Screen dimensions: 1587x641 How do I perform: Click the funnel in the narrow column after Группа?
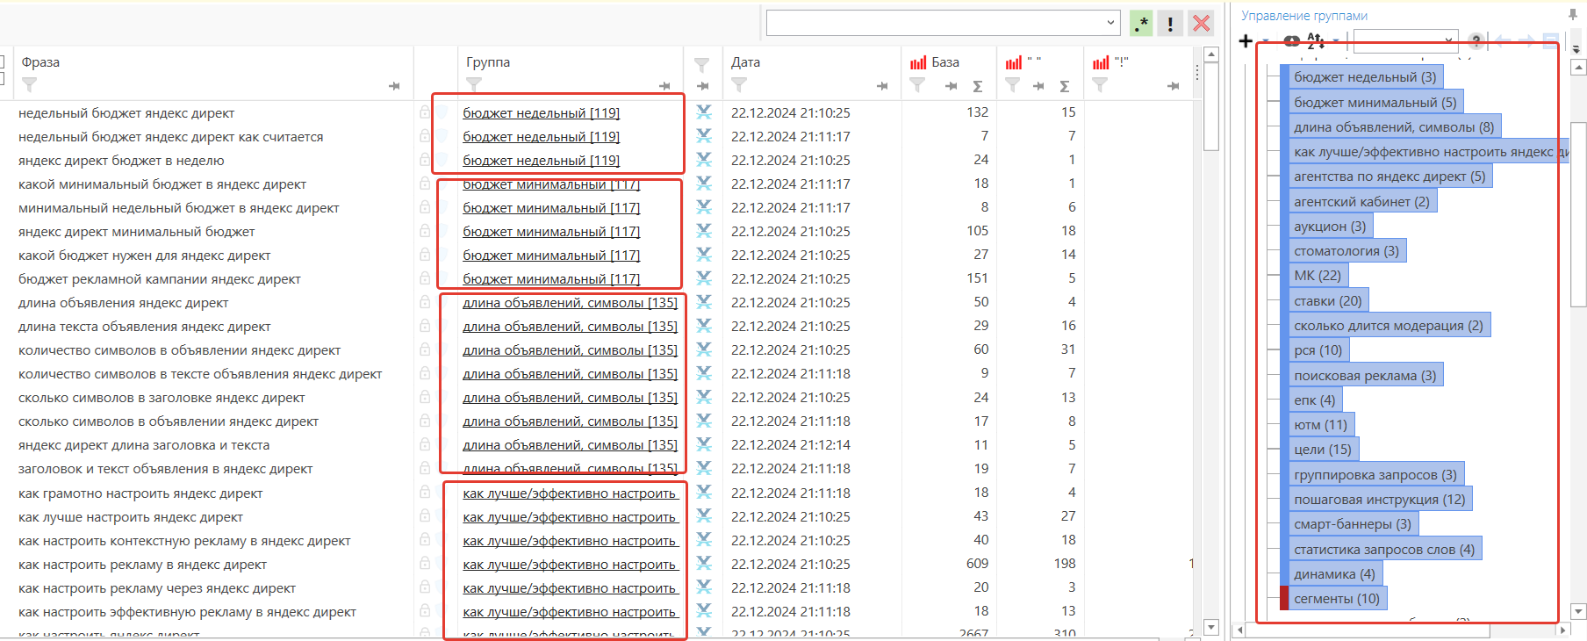click(x=701, y=64)
